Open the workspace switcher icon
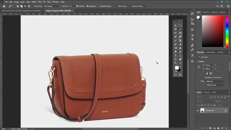 (222, 6)
